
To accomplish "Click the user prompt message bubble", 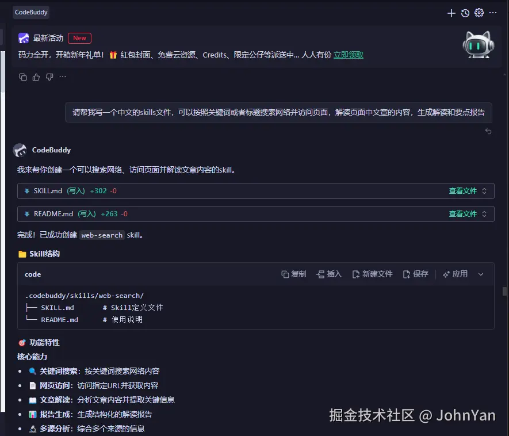I will point(278,112).
